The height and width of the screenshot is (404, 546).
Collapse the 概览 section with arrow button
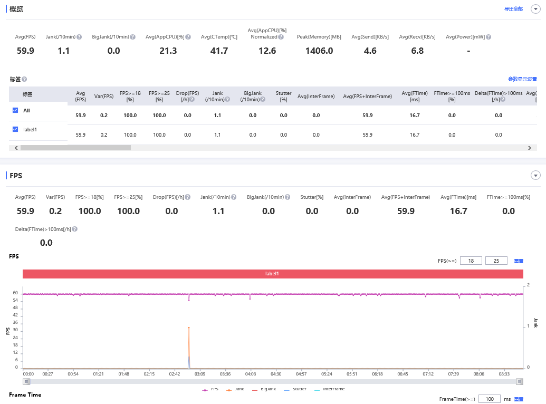[x=535, y=9]
